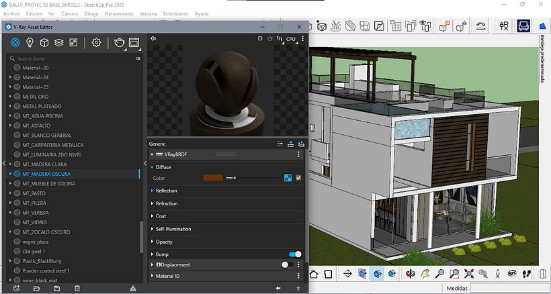Start render with the teapot icon
The width and height of the screenshot is (551, 294).
120,42
